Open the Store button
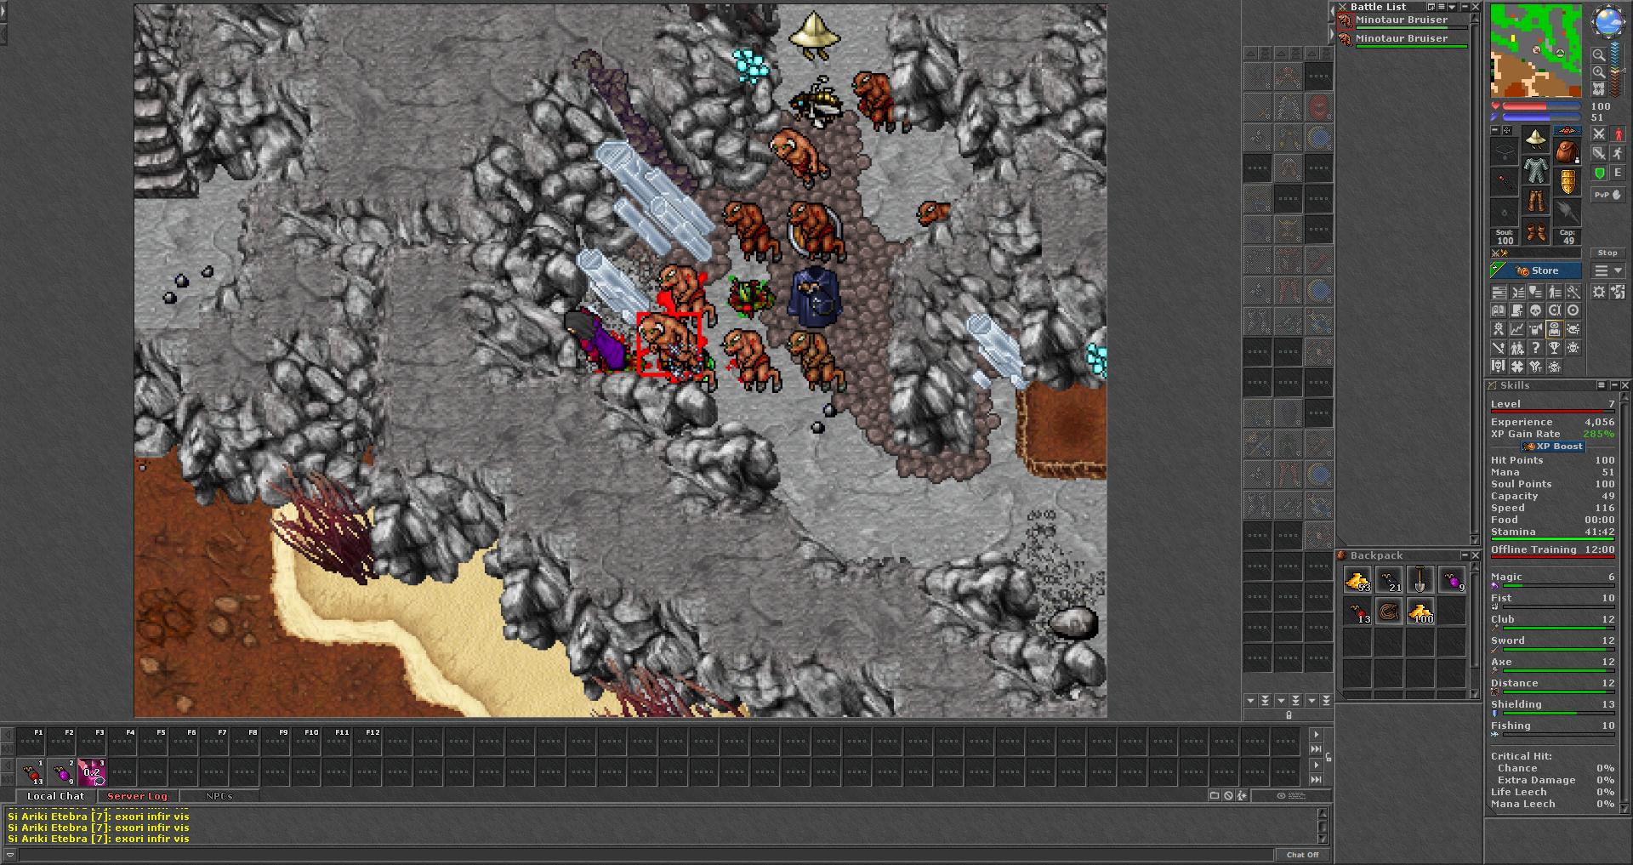 click(1535, 270)
